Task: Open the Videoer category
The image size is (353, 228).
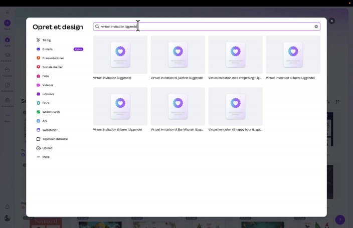Action: (x=48, y=85)
